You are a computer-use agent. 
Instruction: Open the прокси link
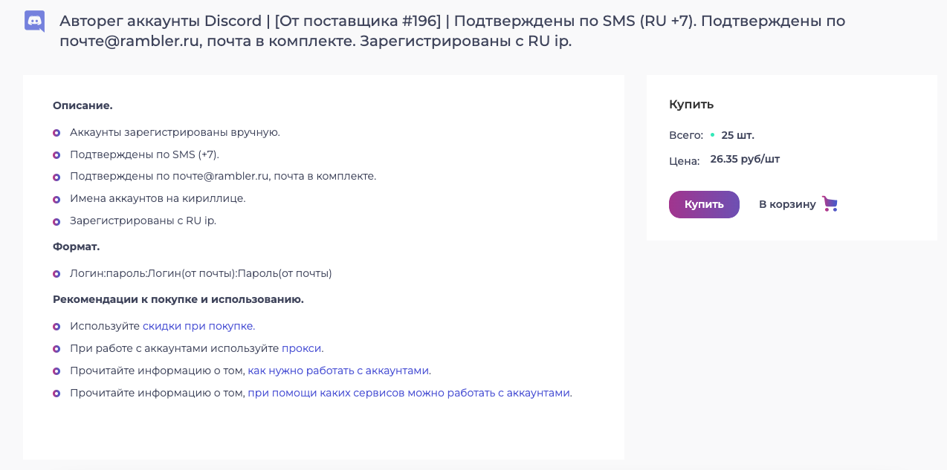point(302,348)
